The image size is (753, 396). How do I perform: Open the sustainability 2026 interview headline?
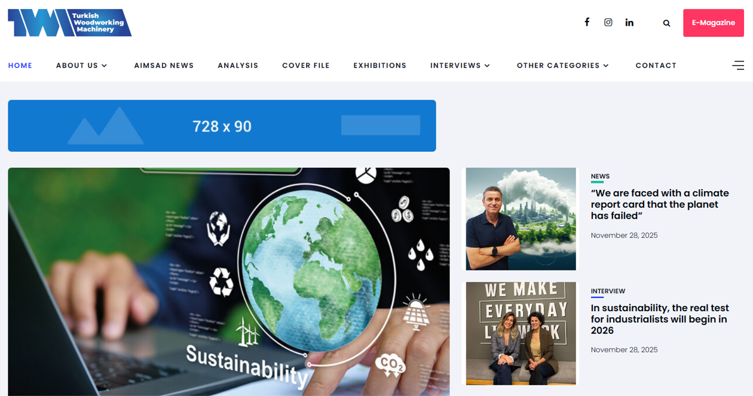tap(660, 319)
